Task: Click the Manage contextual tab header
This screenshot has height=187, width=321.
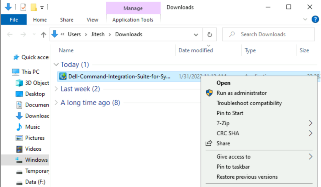Action: tap(133, 8)
